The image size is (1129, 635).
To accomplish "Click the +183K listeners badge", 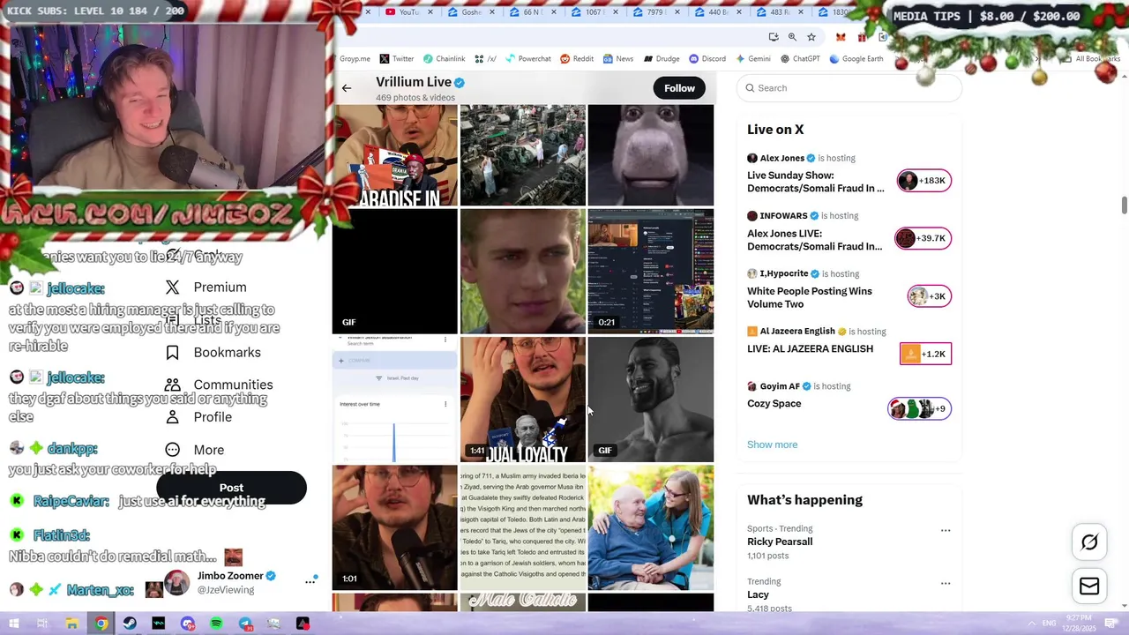I will point(923,181).
